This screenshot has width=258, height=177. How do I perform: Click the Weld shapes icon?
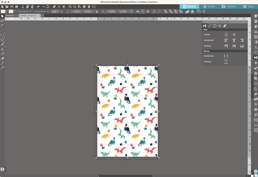[187, 12]
